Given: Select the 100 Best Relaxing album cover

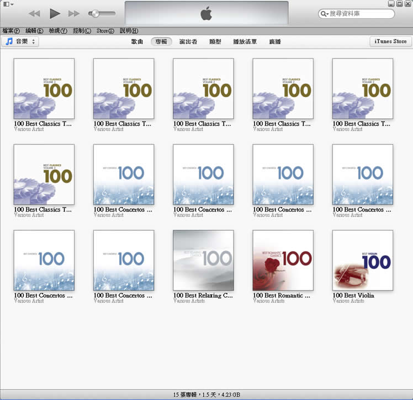Looking at the screenshot, I should click(x=203, y=261).
